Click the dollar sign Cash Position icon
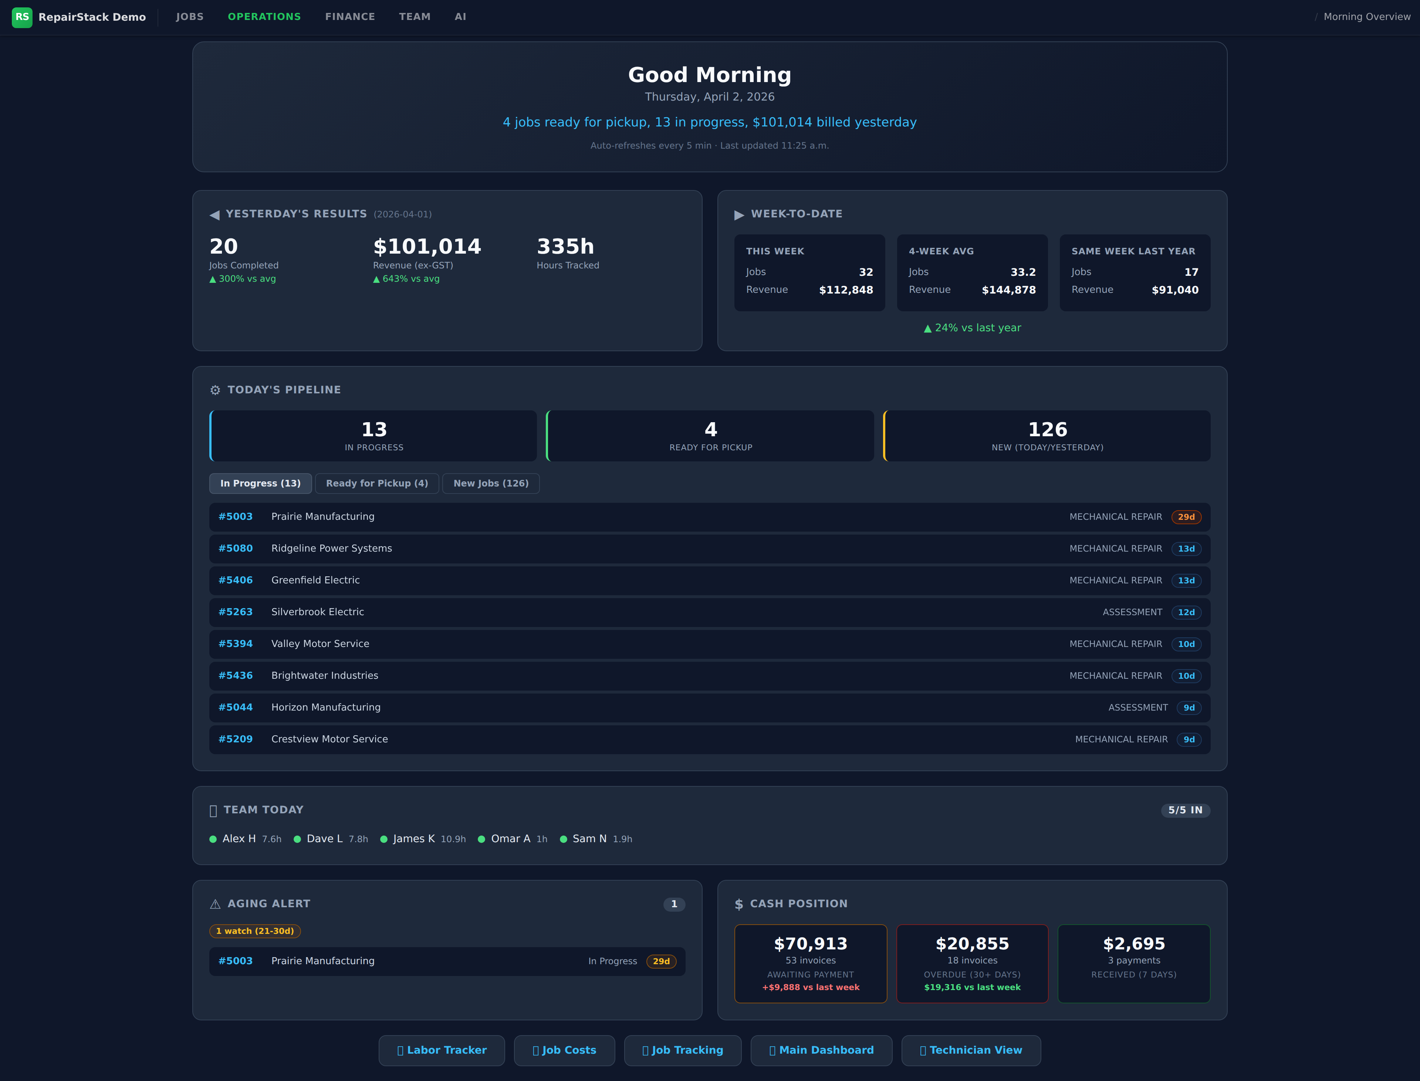The width and height of the screenshot is (1420, 1081). click(739, 904)
